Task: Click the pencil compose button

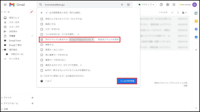Action: click(x=31, y=12)
